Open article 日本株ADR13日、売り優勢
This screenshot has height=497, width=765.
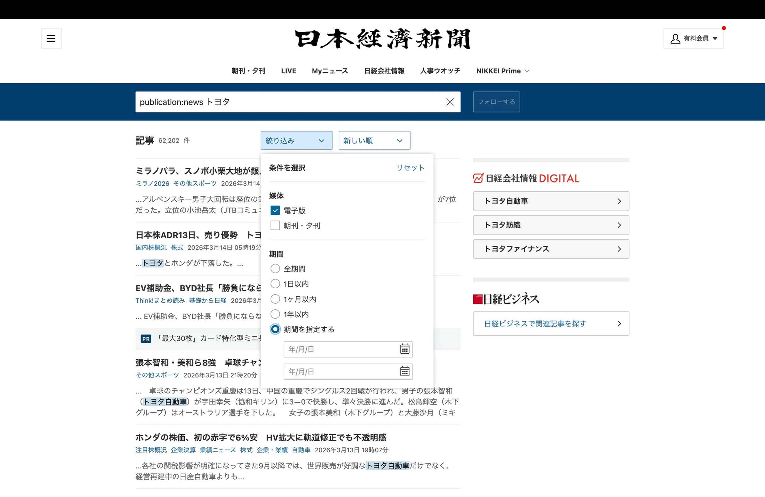[x=198, y=235]
